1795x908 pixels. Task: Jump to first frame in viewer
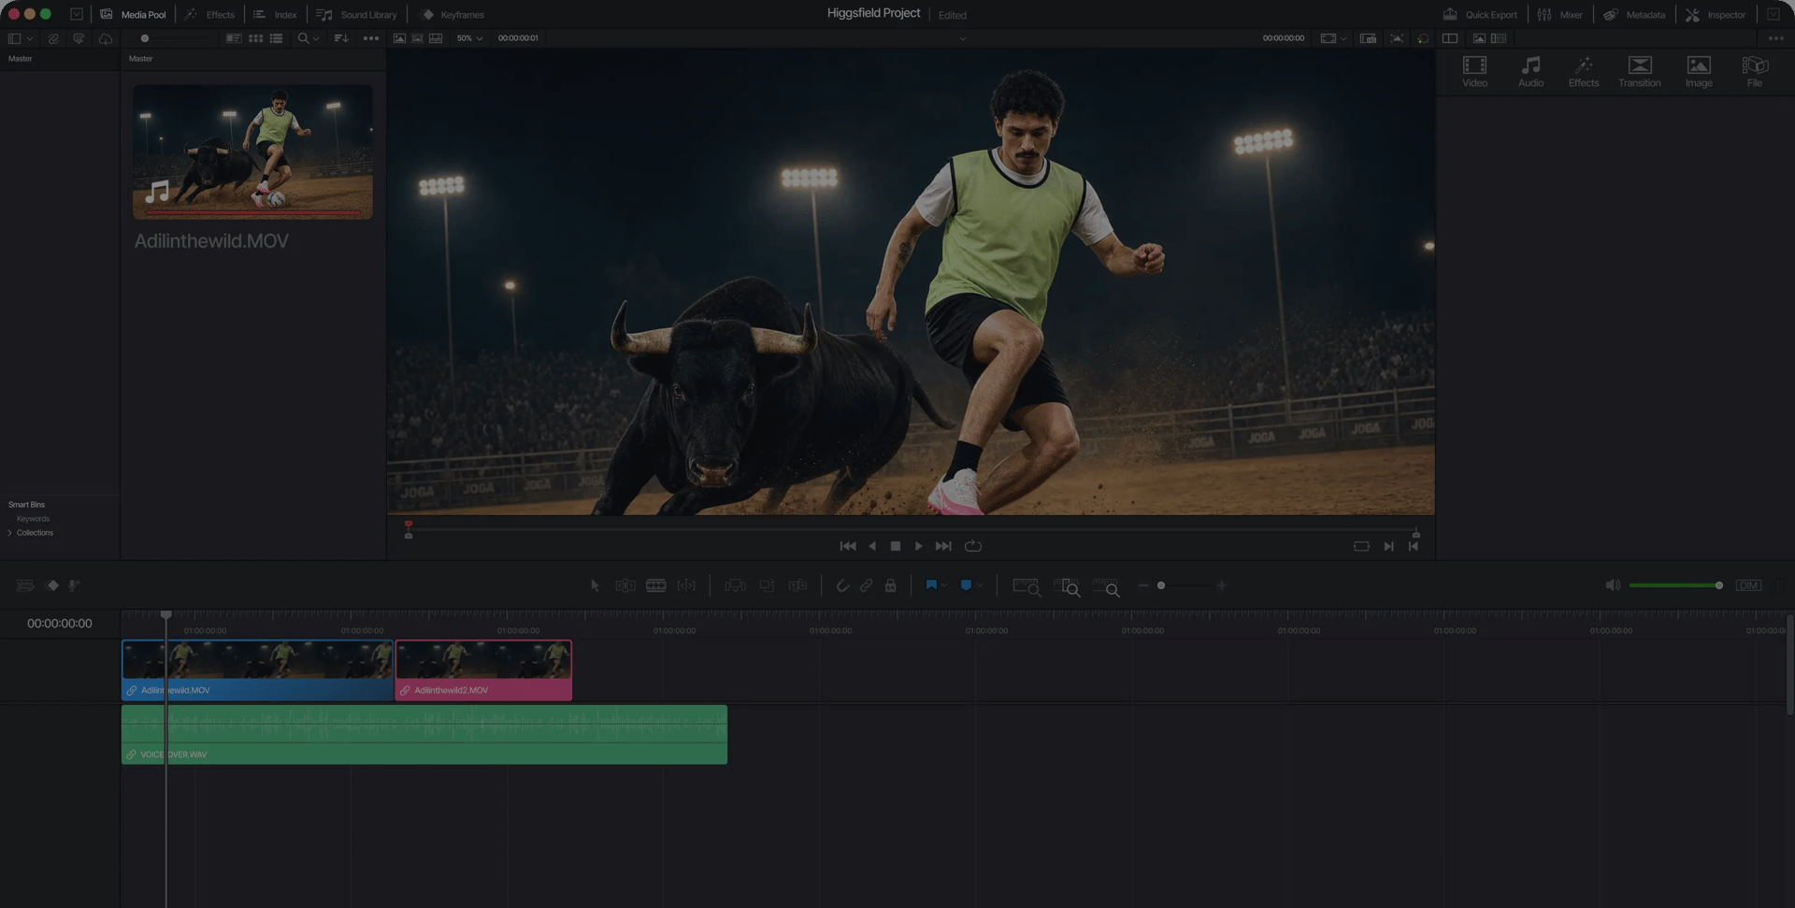point(848,546)
